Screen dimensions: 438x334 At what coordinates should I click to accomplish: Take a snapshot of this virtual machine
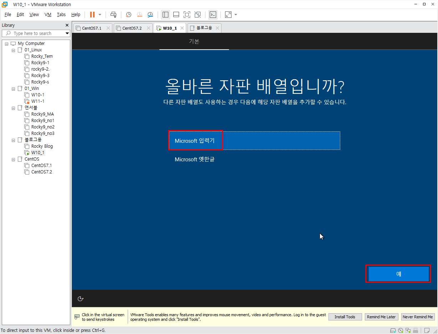tap(129, 15)
